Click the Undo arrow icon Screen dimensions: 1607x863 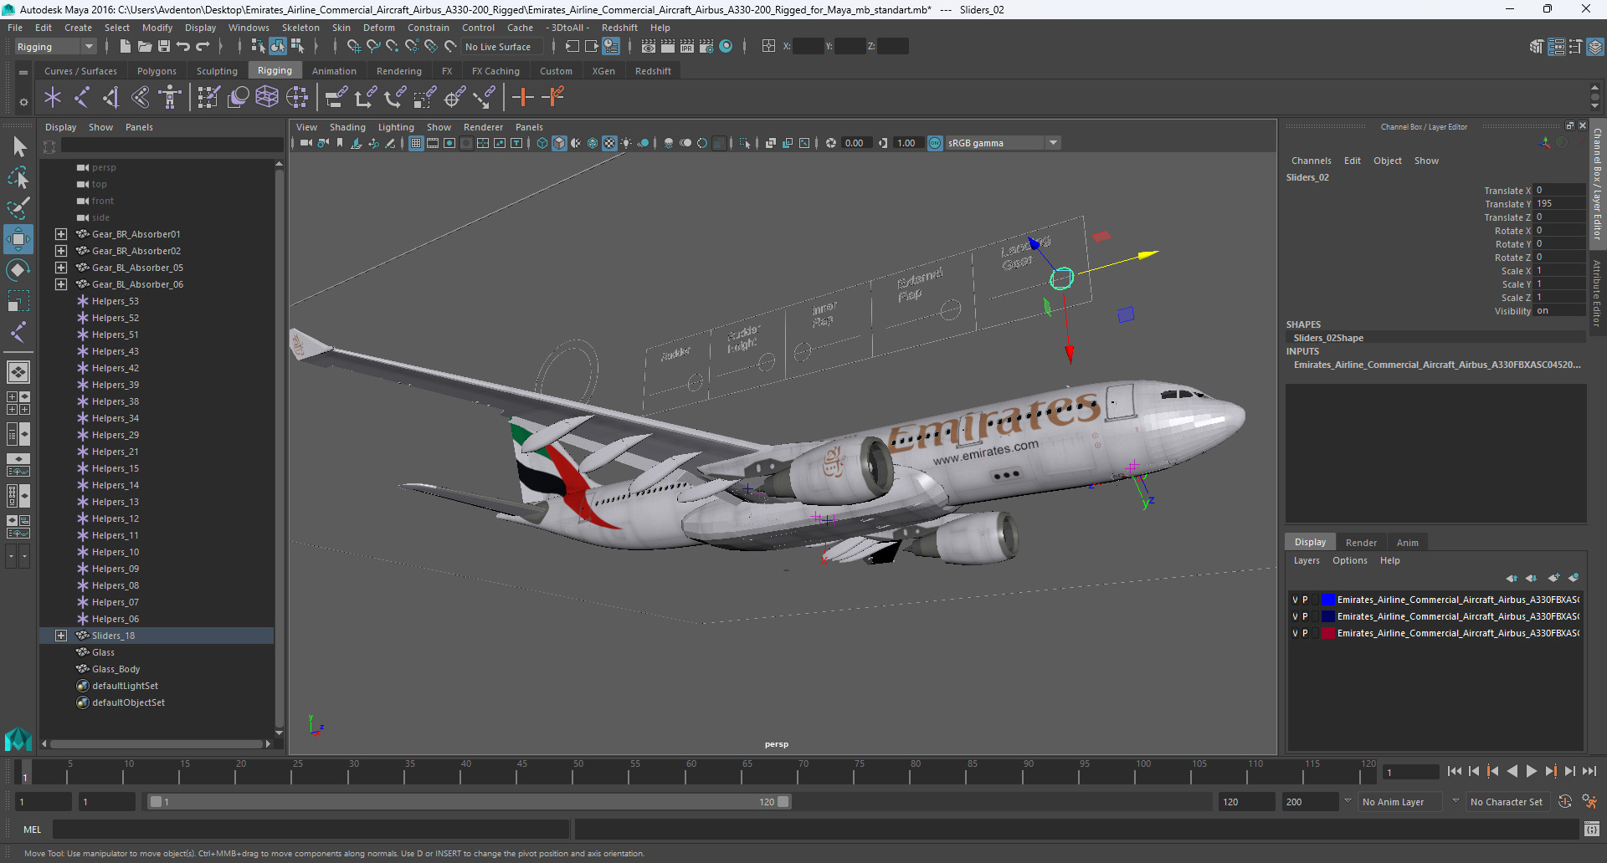click(183, 47)
